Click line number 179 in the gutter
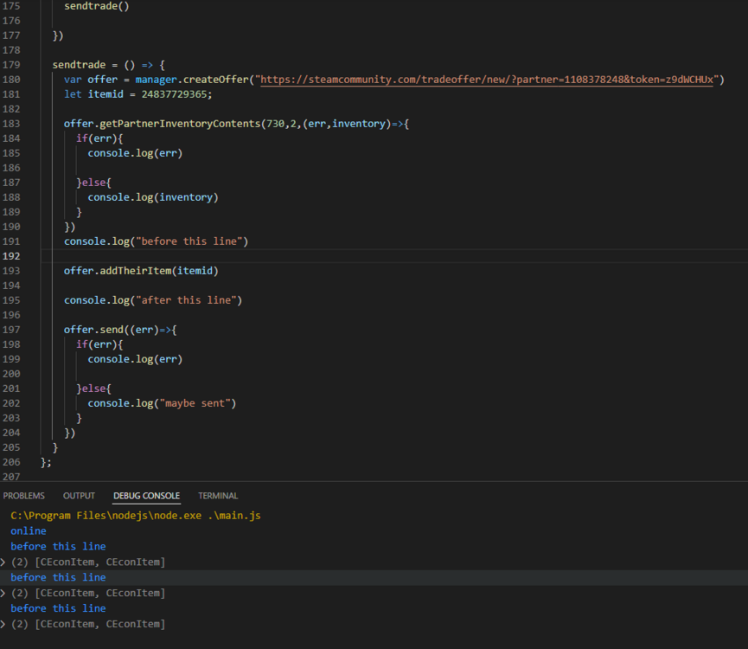Screen dimensions: 748x649 (11, 65)
